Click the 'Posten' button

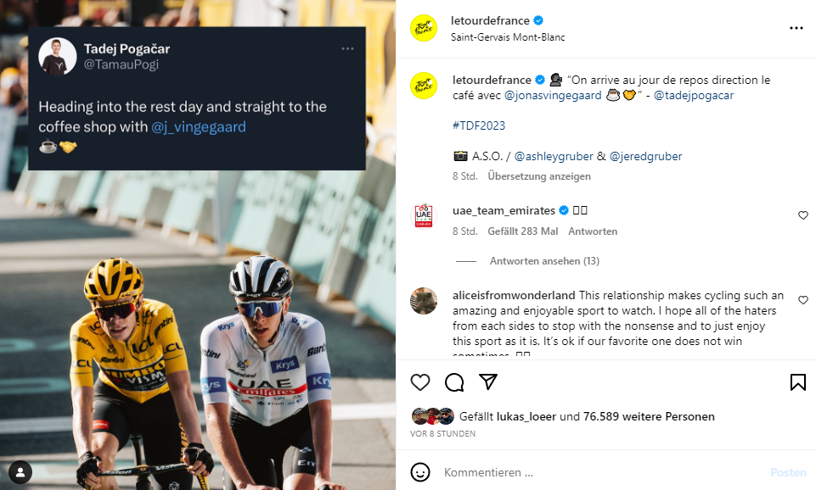tap(787, 472)
